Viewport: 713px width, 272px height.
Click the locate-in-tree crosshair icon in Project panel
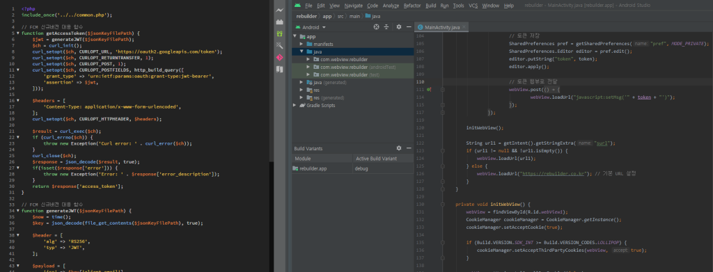[377, 27]
